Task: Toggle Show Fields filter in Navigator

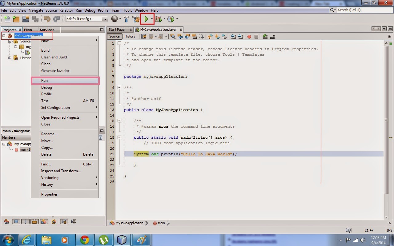Action: coord(16,221)
